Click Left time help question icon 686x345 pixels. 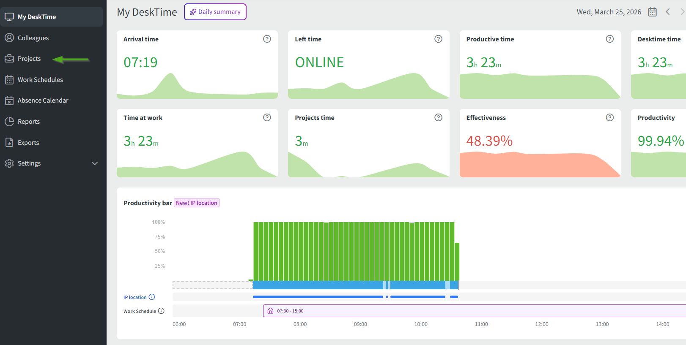click(438, 39)
